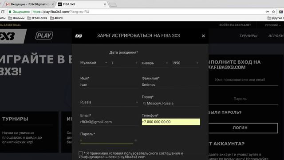Open the РУССКИЙ language dropdown

[x=272, y=25]
